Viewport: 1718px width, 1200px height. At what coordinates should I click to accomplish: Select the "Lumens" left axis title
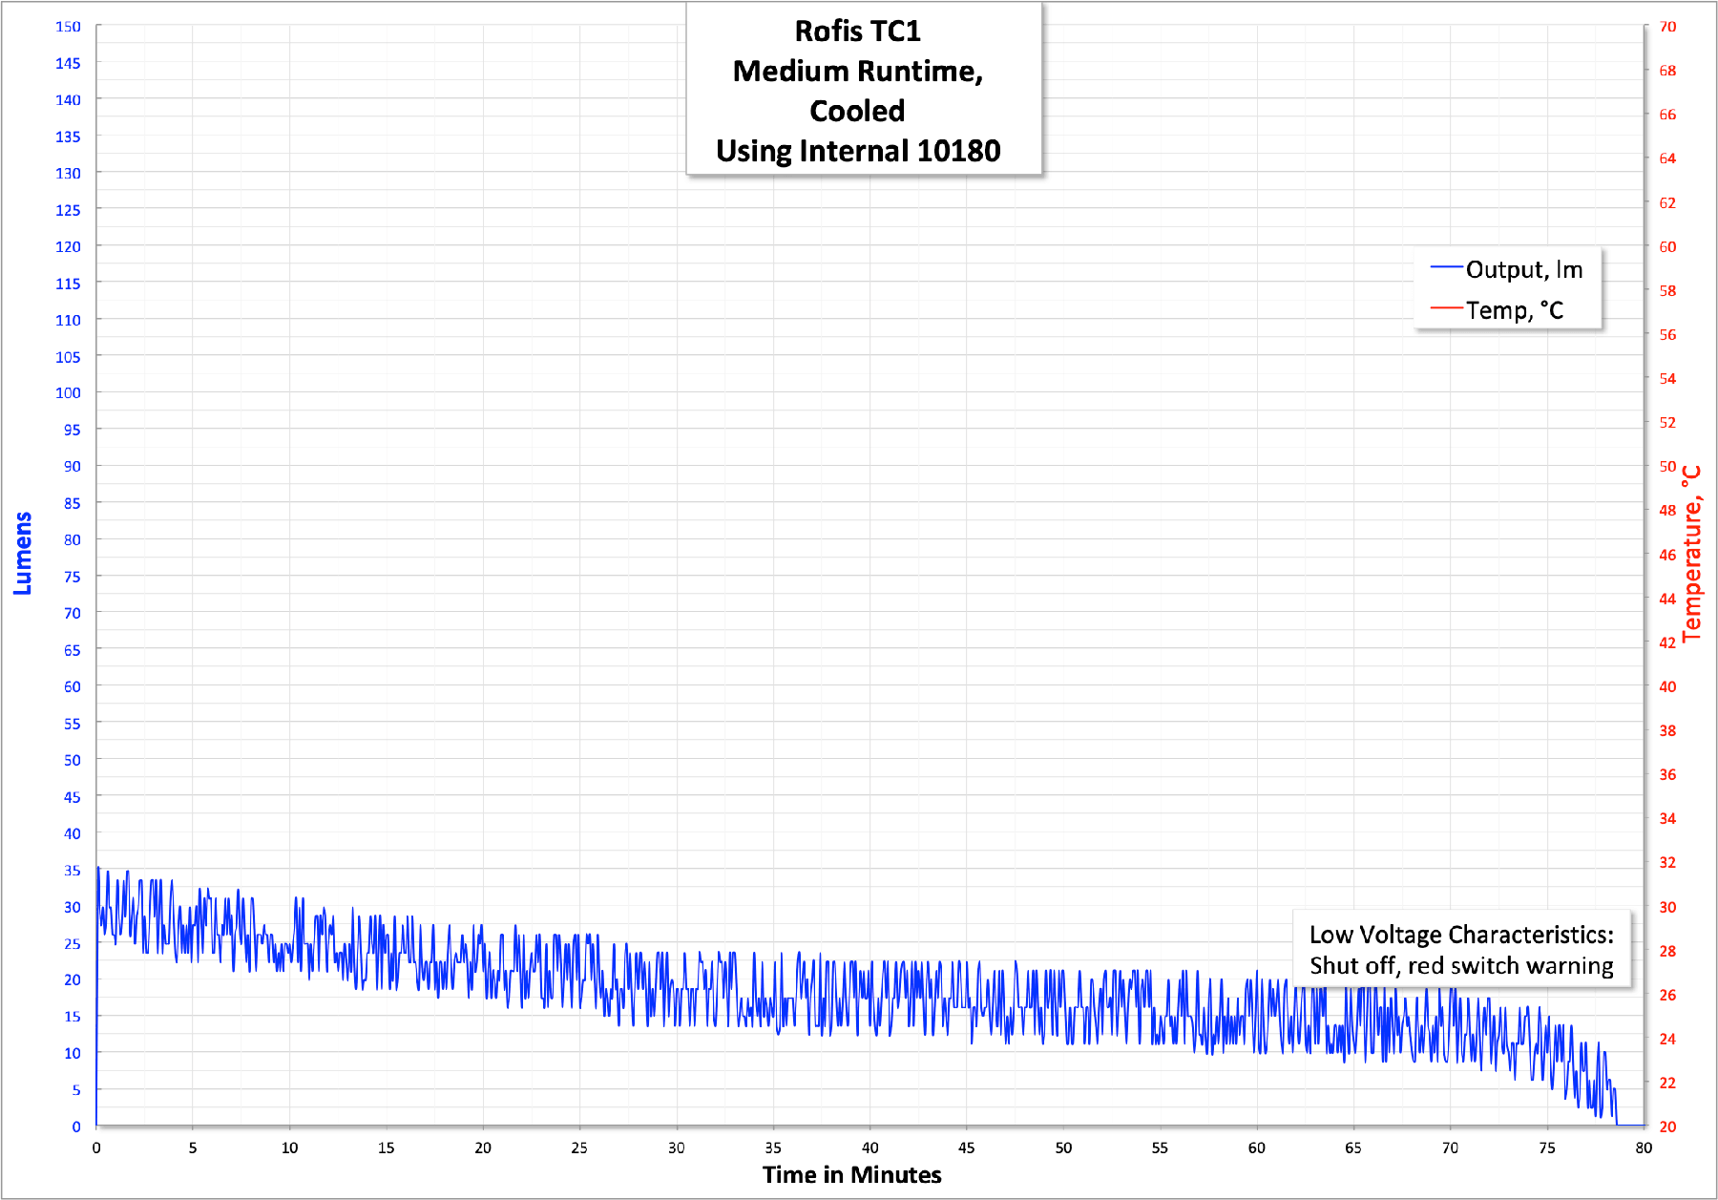point(23,554)
